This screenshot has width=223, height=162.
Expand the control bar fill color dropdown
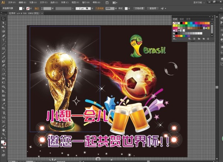click(24, 9)
